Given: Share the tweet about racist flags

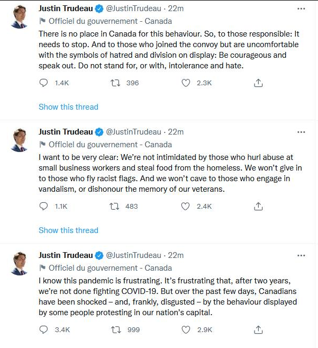Looking at the screenshot, I should point(258,207).
